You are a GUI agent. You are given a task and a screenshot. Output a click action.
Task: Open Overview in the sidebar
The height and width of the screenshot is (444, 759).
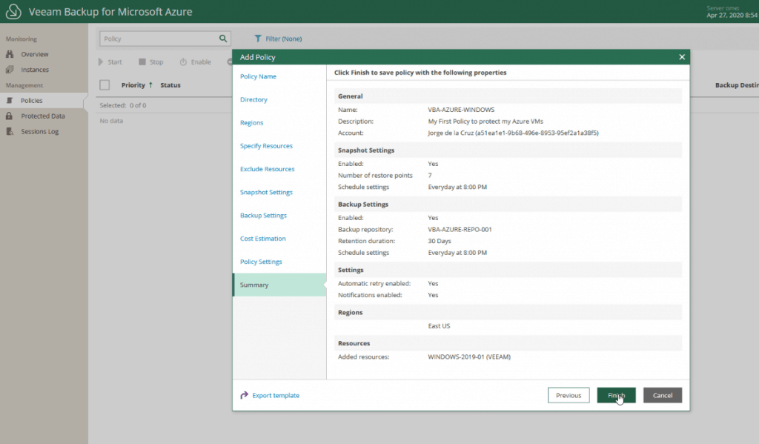[x=35, y=54]
